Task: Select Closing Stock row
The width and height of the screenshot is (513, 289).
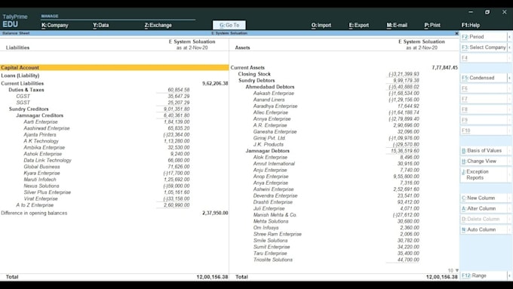Action: 254,74
